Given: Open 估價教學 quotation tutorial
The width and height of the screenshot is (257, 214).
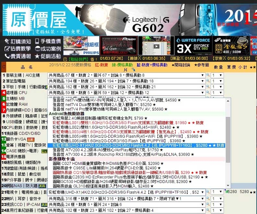Looking at the screenshot, I should (x=18, y=48).
